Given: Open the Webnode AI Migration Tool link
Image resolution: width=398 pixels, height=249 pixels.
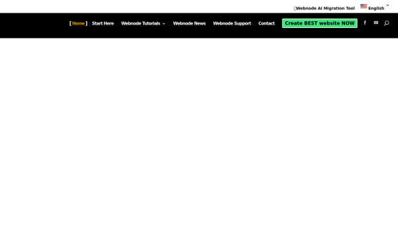Looking at the screenshot, I should click(x=324, y=9).
